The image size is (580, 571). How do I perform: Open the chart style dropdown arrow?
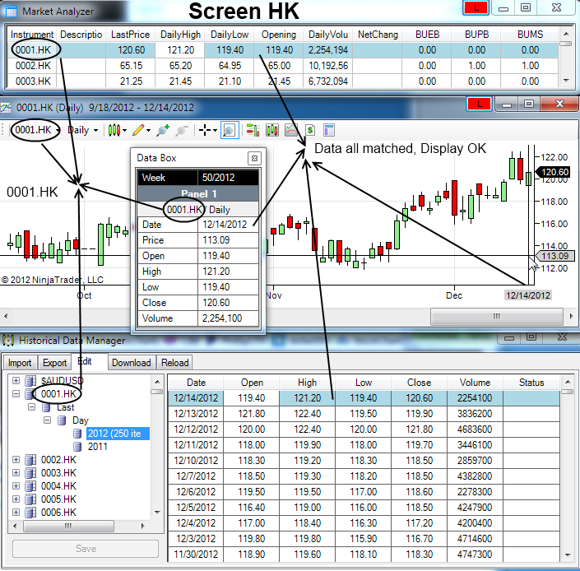click(125, 131)
